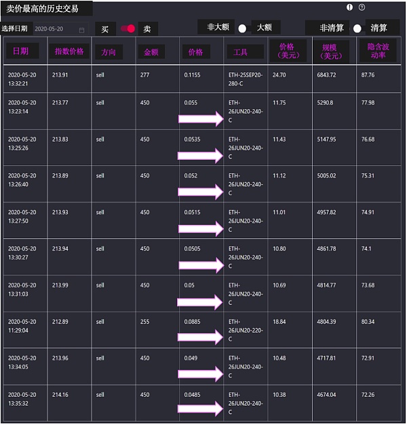
Task: Toggle the large amount filter switch
Action: pos(242,28)
